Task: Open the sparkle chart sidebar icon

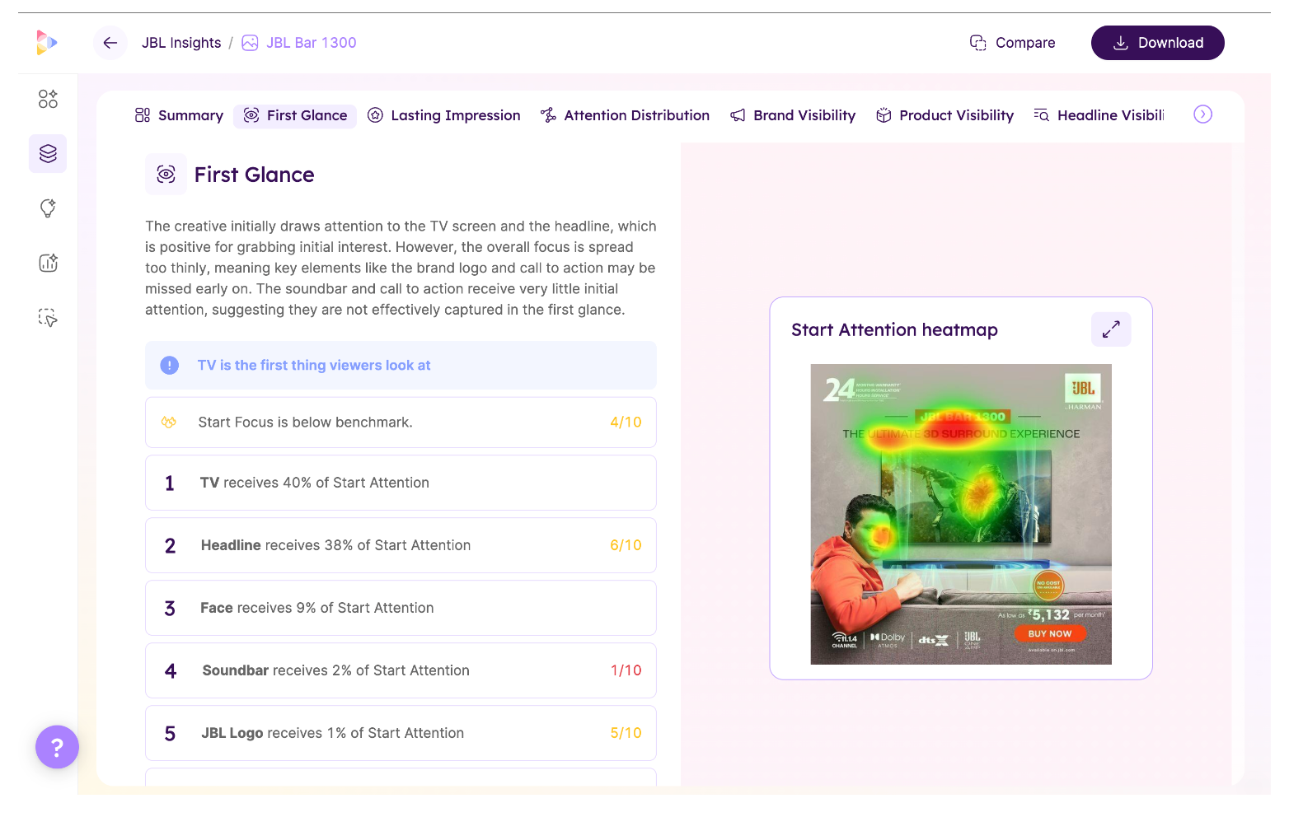Action: click(x=48, y=263)
